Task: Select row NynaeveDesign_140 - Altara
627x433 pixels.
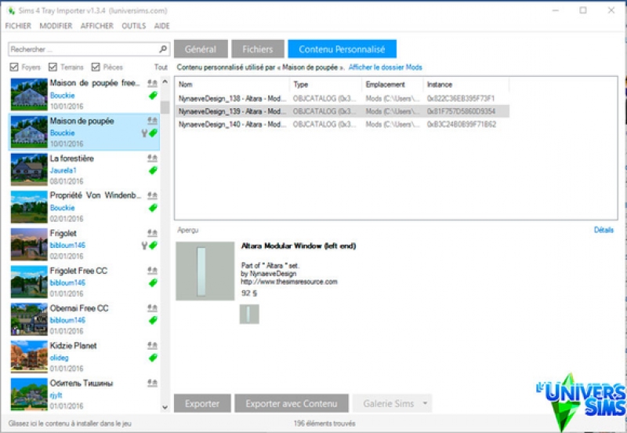Action: [342, 125]
